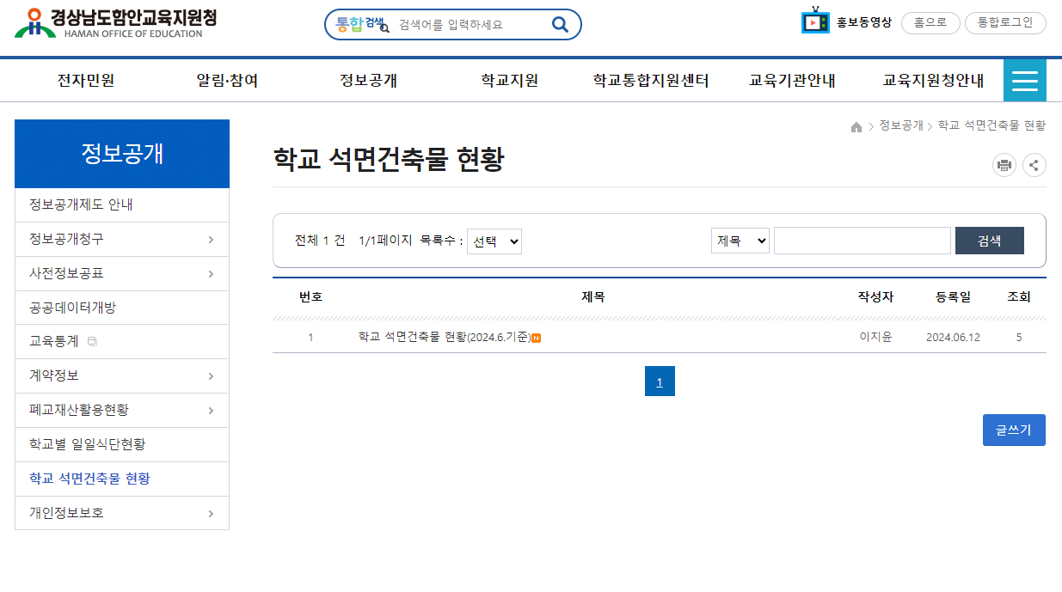Select 정보공개청구 label in sidebar
This screenshot has width=1062, height=592.
click(66, 240)
